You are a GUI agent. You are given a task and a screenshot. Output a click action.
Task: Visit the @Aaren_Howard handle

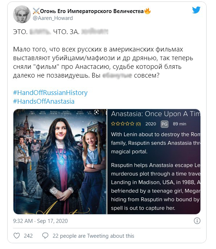tap(53, 18)
